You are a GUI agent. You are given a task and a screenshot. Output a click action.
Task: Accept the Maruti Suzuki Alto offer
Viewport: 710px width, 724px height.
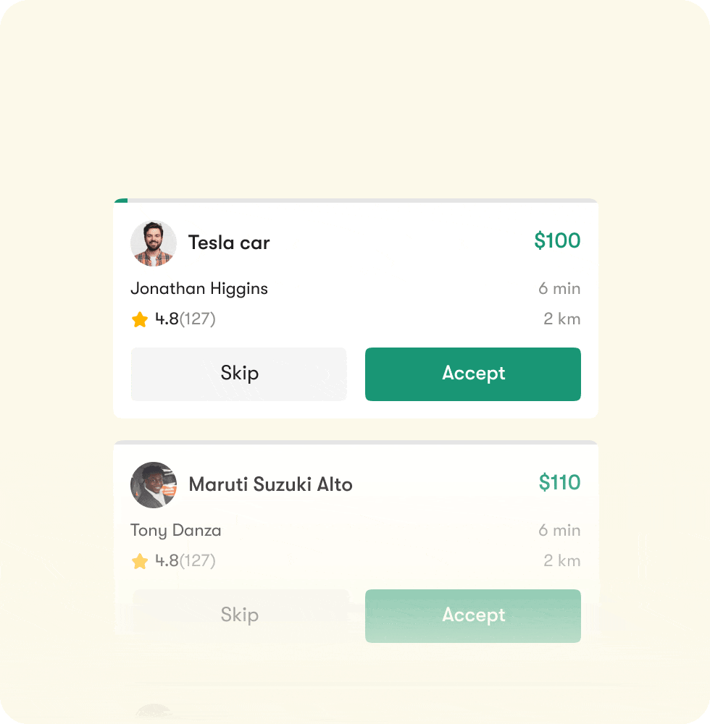[x=472, y=615]
